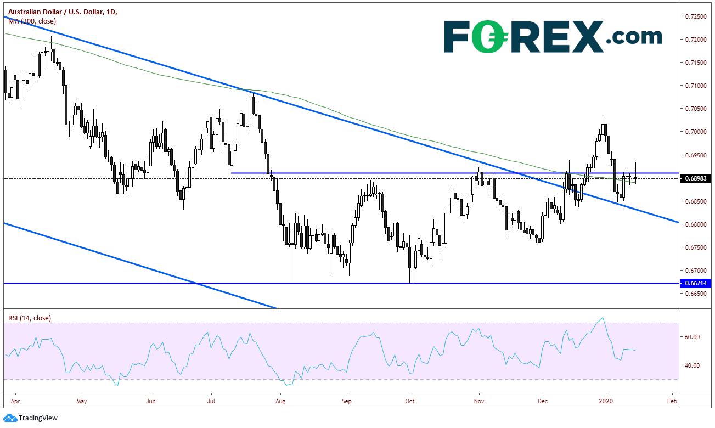This screenshot has height=428, width=715.
Task: Click the Jun label on time axis
Action: pos(151,402)
